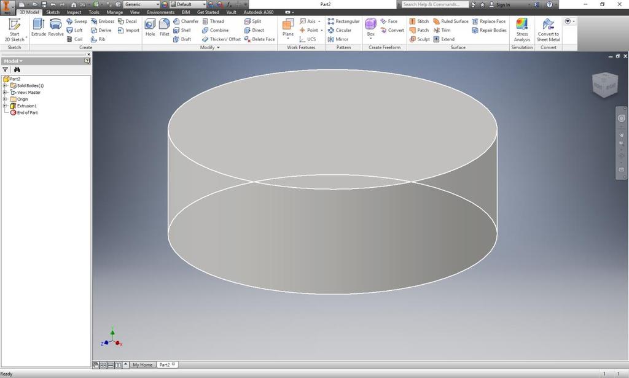Select the Trim surface tool
This screenshot has width=629, height=378.
pos(442,30)
